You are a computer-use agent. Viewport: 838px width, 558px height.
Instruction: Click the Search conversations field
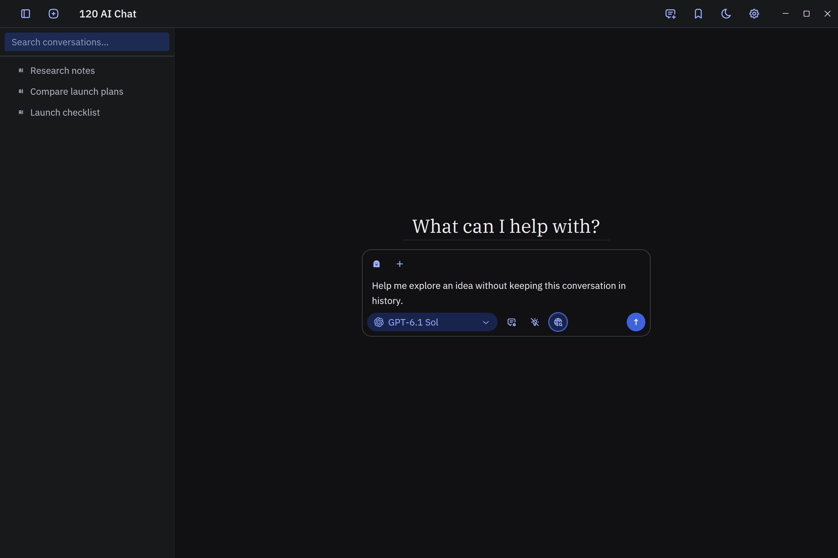87,42
